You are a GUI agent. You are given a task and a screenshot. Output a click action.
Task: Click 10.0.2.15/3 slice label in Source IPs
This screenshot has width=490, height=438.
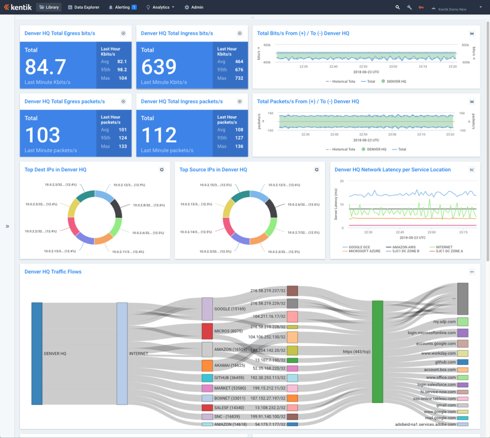click(x=215, y=185)
